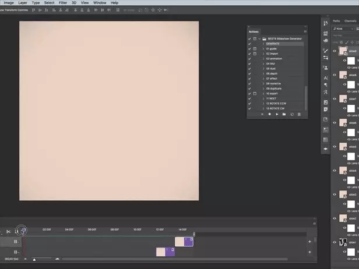Open the History panel icon
This screenshot has height=269, width=359.
(325, 23)
